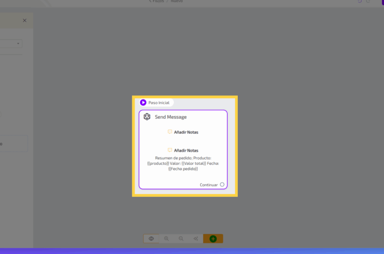Click the upper Añadir Notas button
The image size is (384, 254).
click(186, 132)
